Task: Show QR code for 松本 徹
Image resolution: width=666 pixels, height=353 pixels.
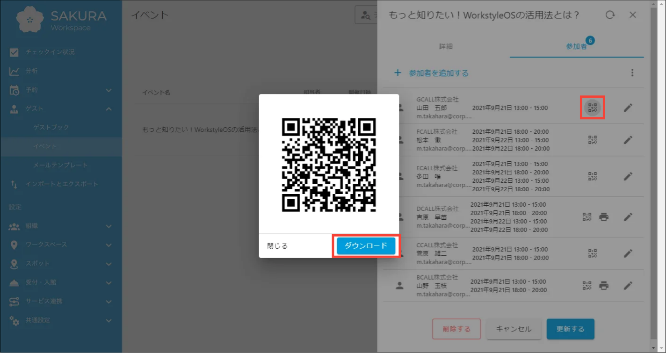Action: coord(593,140)
